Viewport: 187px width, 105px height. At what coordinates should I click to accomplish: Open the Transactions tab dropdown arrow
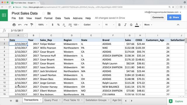click(41, 100)
